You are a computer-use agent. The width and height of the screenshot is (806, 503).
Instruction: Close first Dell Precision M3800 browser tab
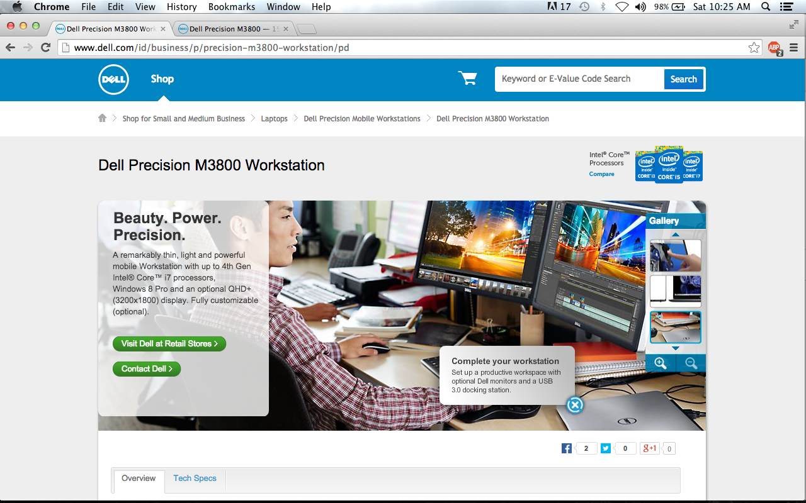point(163,29)
